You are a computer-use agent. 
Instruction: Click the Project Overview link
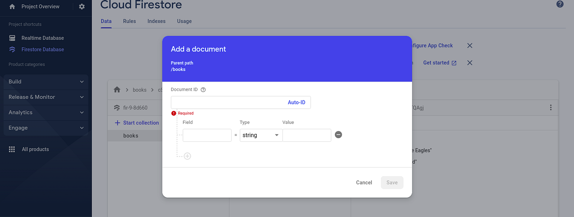41,7
